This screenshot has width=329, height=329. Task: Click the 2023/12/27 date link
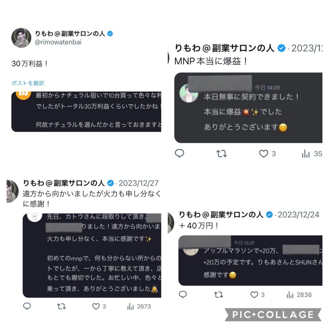(x=138, y=183)
